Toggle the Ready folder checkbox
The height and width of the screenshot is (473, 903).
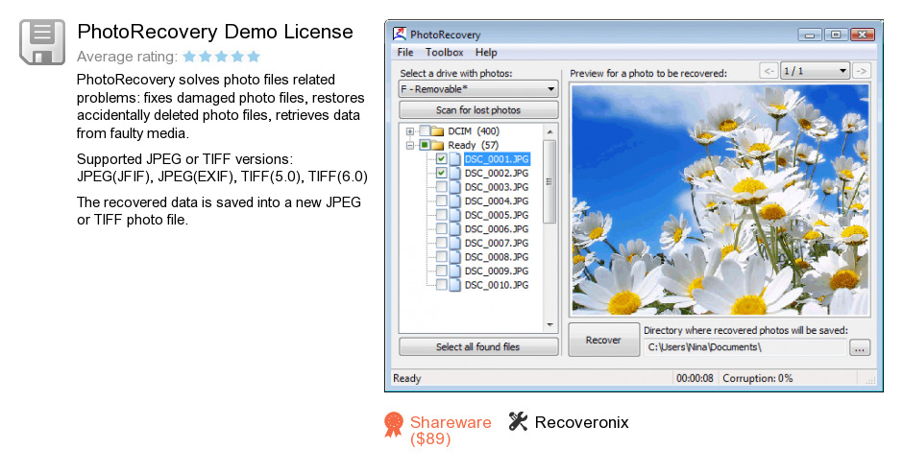425,145
